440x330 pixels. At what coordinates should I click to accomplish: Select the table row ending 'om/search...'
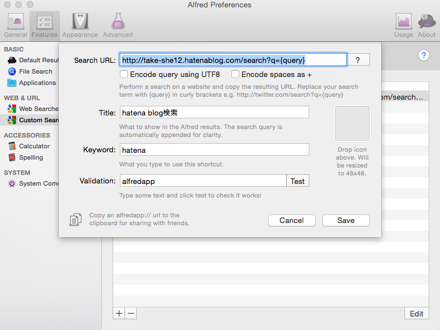[x=405, y=97]
